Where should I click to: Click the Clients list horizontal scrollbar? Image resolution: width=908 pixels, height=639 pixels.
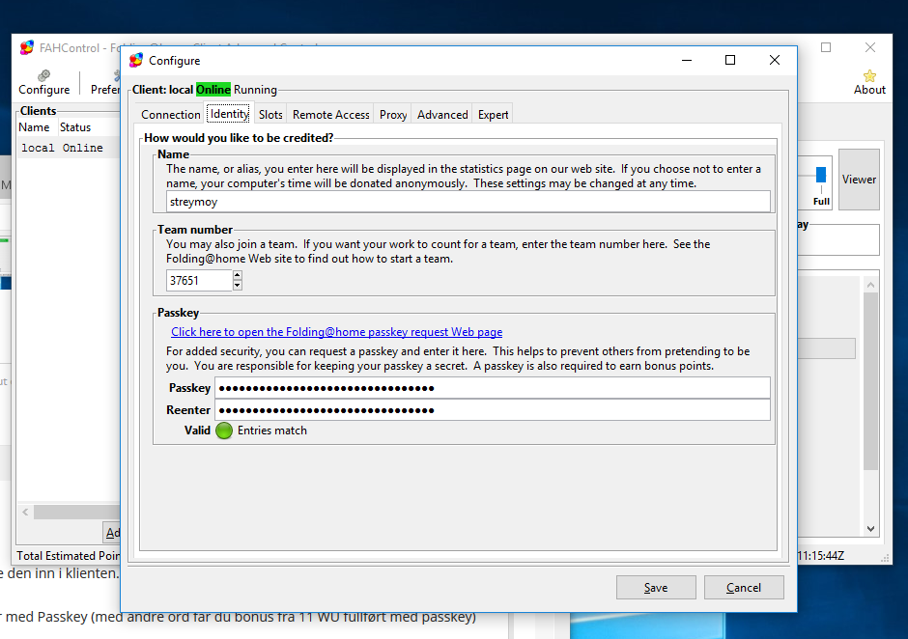pyautogui.click(x=76, y=512)
